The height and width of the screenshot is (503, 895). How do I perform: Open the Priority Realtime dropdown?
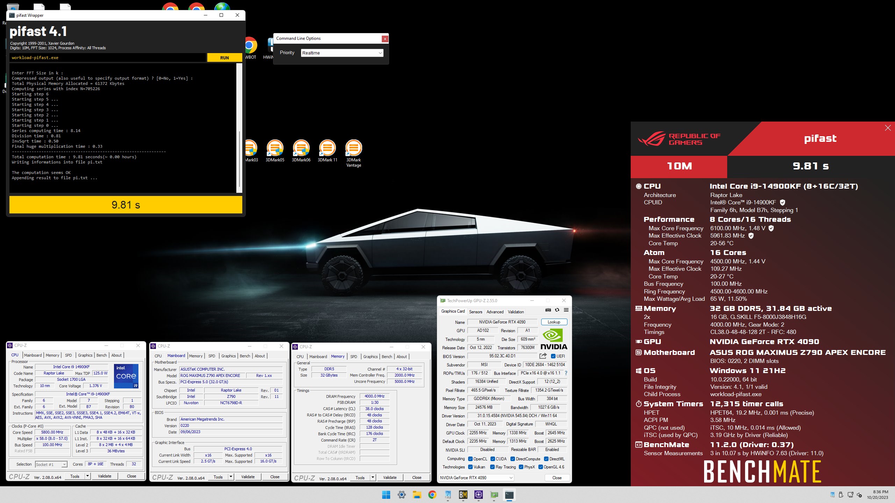click(342, 53)
